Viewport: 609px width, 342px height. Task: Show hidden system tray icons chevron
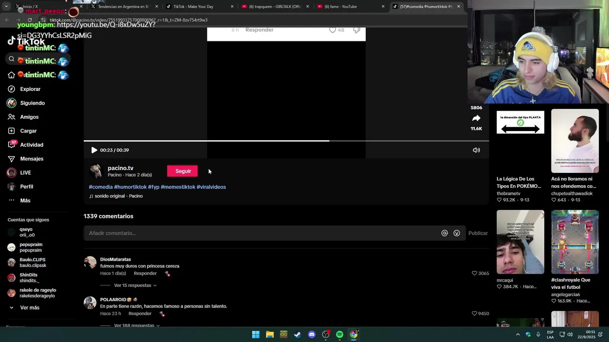[518, 334]
